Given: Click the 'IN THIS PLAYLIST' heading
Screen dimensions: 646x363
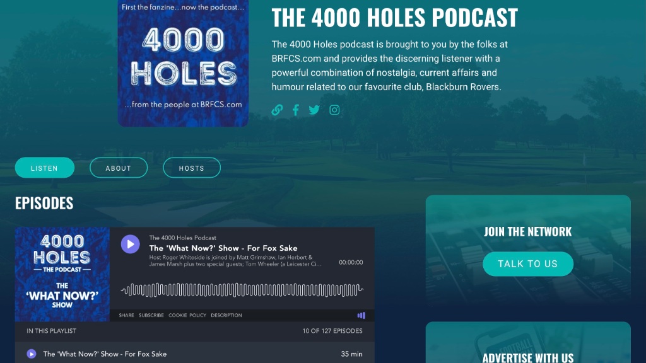Looking at the screenshot, I should coord(52,331).
